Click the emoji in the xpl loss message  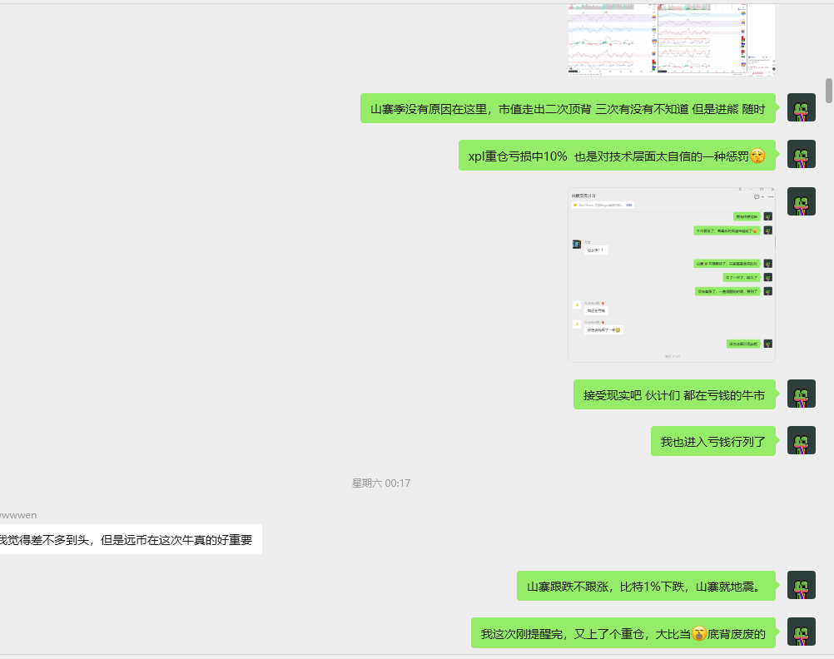pos(757,156)
